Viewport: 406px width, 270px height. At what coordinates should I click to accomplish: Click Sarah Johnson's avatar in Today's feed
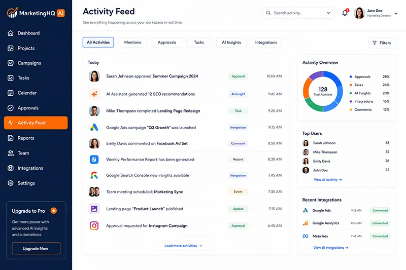pos(94,76)
